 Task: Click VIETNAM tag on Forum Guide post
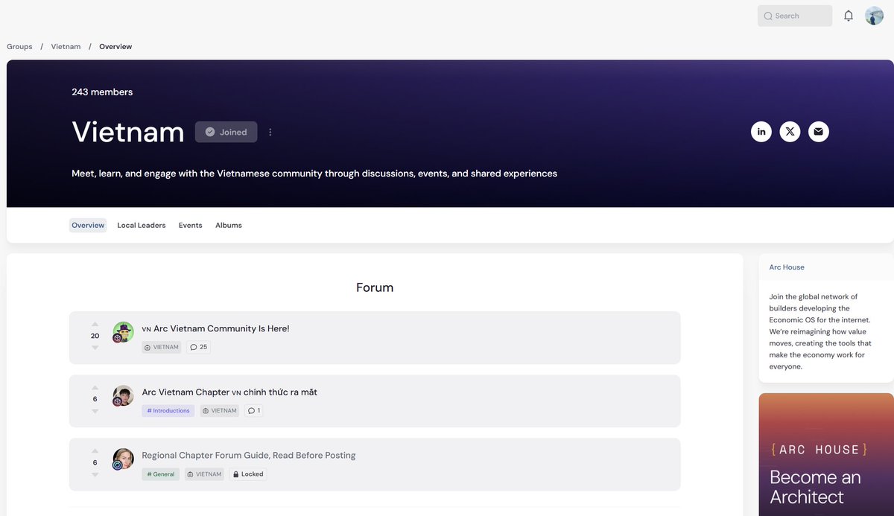click(204, 474)
